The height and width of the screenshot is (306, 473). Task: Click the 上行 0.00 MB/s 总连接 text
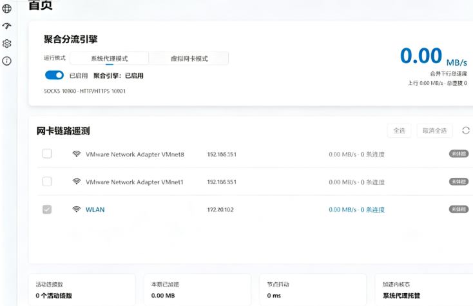(x=438, y=83)
